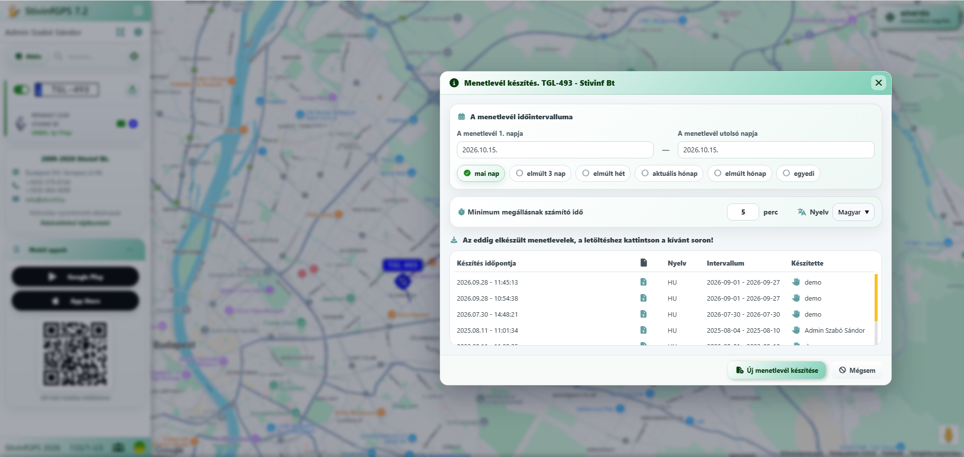Click the stopwatch icon beside minimum stop time
Screen dimensions: 964x457
point(461,212)
